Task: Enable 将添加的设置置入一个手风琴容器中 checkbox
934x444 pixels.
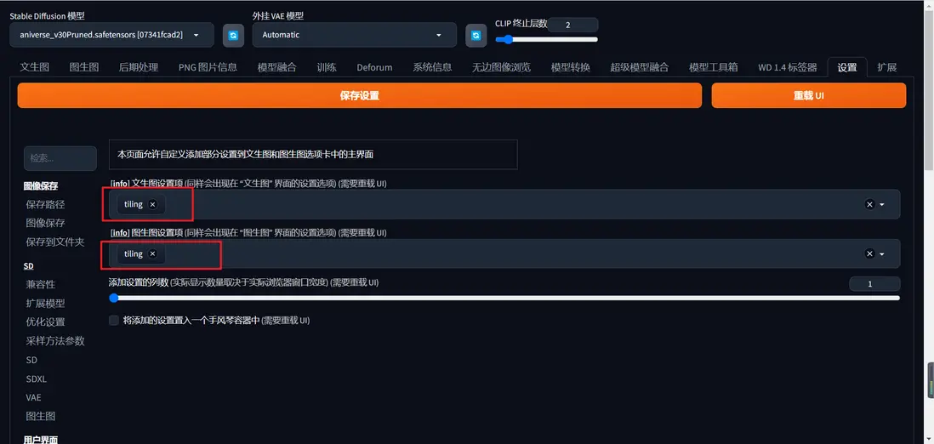Action: click(x=114, y=321)
